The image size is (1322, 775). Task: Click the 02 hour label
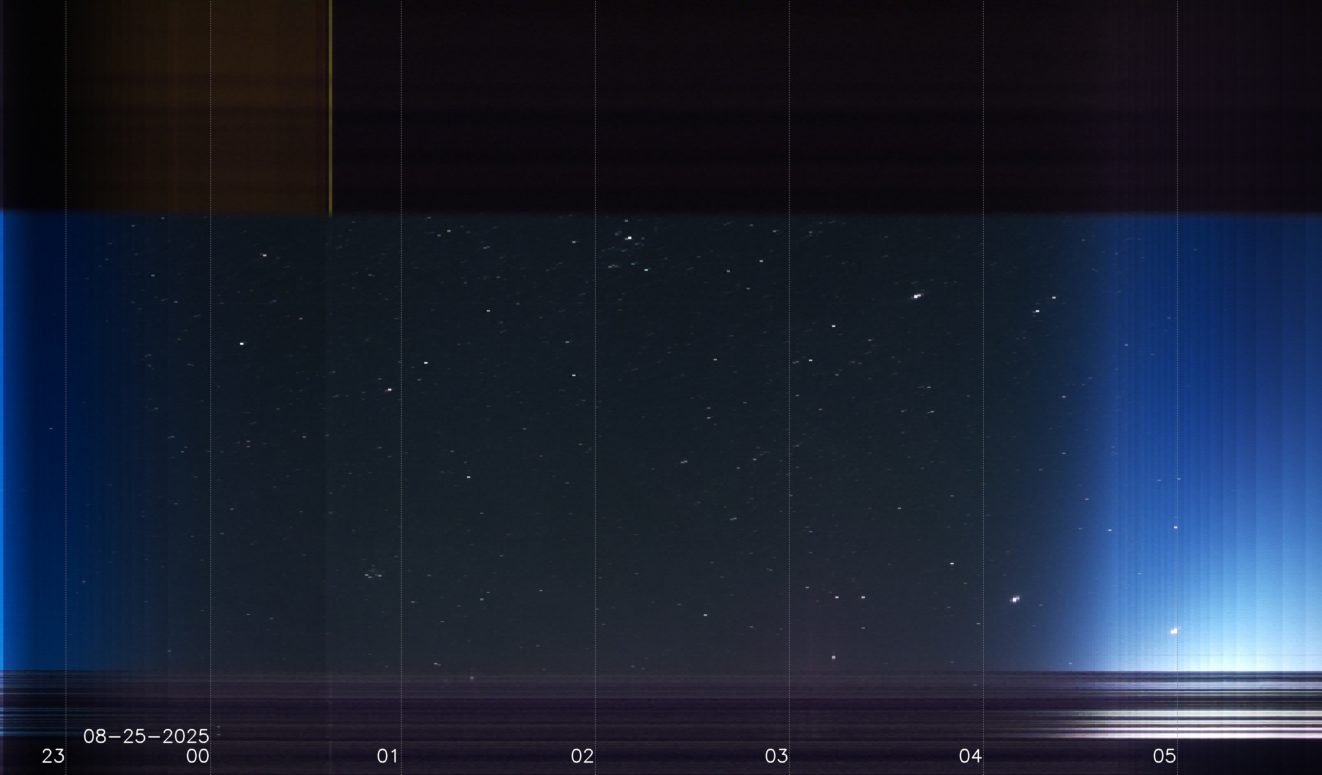pyautogui.click(x=582, y=756)
